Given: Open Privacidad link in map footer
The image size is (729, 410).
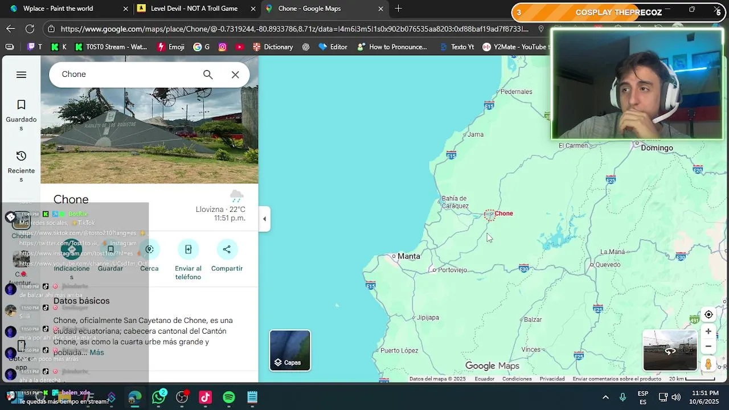Looking at the screenshot, I should (x=552, y=379).
